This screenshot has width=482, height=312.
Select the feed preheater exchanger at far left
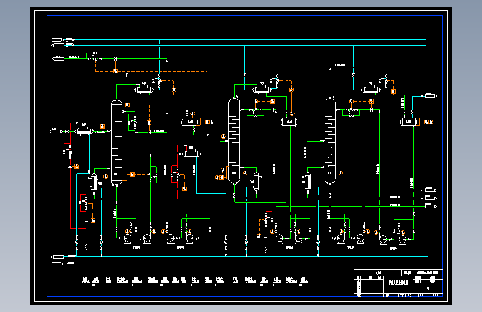point(83,132)
